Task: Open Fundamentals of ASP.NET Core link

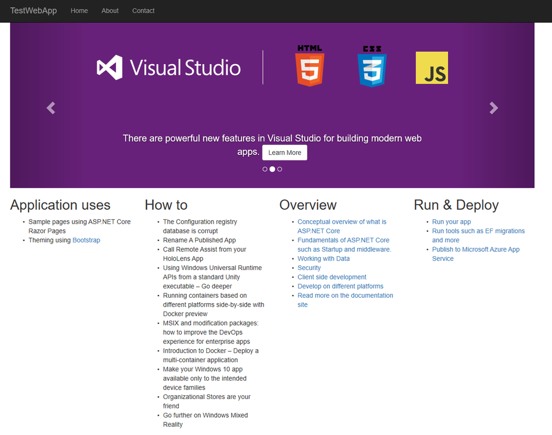Action: coord(344,245)
